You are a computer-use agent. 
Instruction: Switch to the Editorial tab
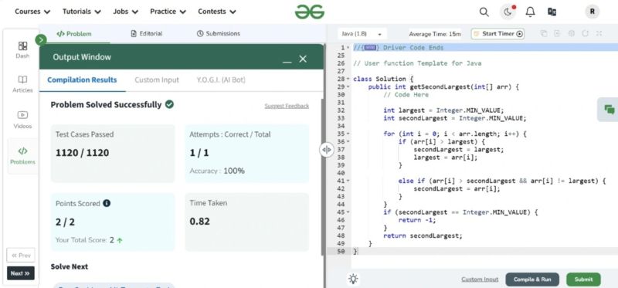pos(146,33)
